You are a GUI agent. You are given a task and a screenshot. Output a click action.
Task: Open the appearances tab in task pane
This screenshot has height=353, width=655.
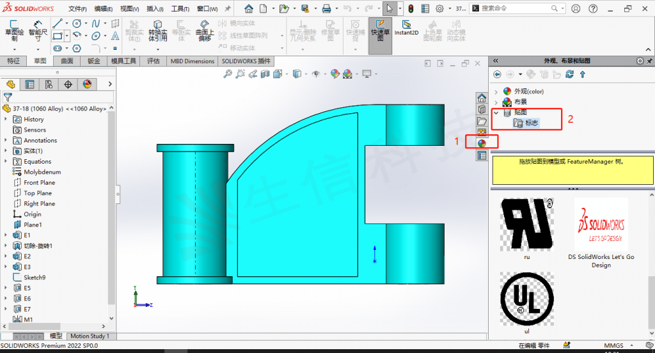click(482, 143)
